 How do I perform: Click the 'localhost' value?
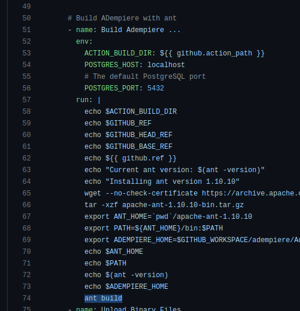(x=166, y=65)
